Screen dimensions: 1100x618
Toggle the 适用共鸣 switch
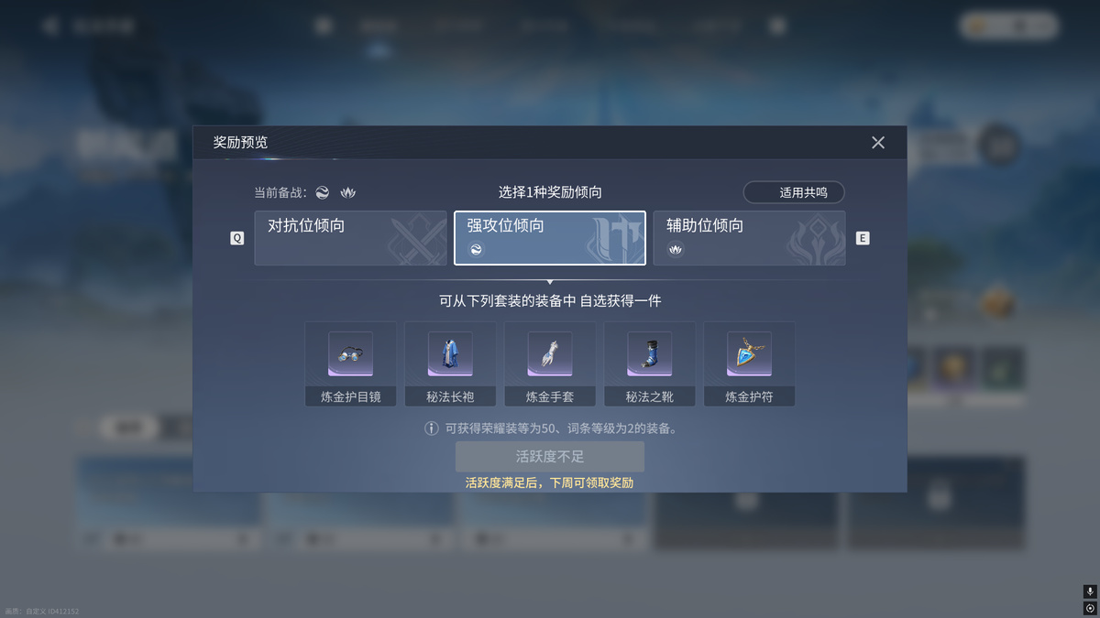pos(794,192)
